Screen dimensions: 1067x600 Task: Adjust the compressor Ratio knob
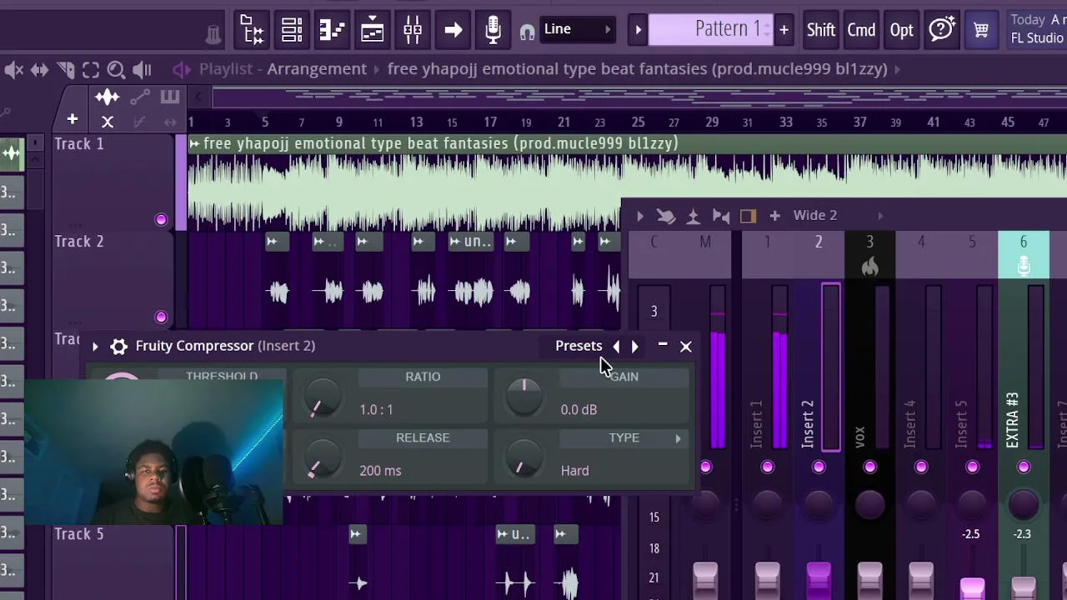[322, 397]
